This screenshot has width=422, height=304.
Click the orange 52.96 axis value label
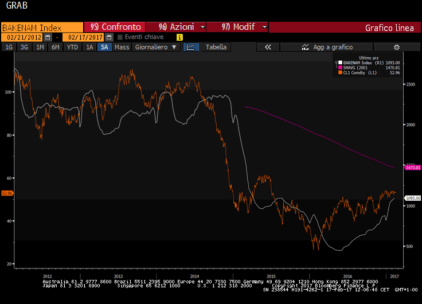pyautogui.click(x=7, y=193)
